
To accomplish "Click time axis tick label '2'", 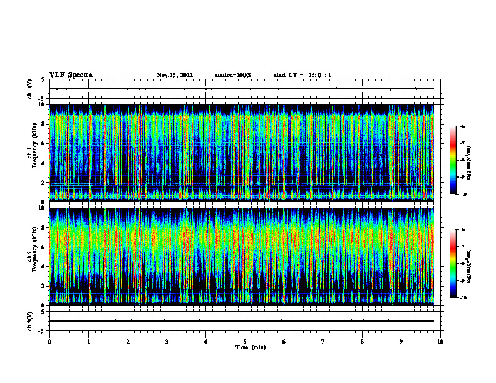I will [x=128, y=342].
